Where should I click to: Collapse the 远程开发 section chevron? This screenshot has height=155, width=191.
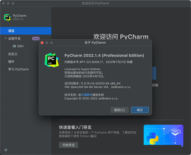point(5,38)
